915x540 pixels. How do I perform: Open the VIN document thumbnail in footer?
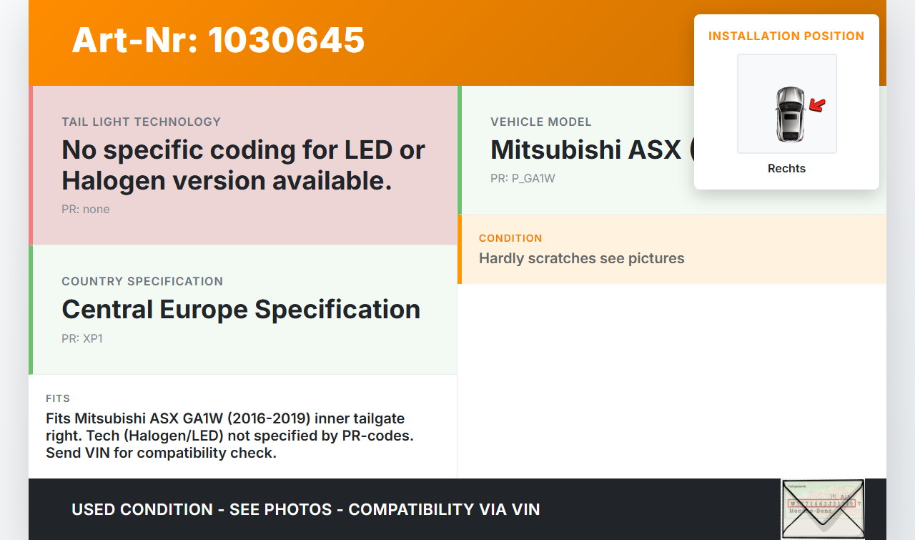pos(823,509)
